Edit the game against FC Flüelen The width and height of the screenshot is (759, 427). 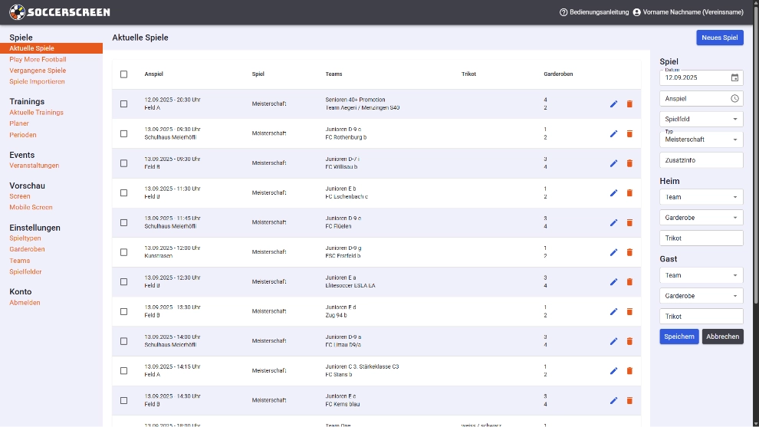click(613, 222)
